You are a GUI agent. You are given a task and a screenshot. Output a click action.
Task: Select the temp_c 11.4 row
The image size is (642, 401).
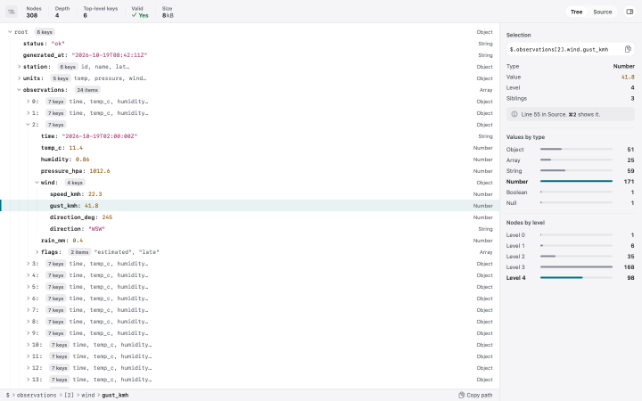250,148
